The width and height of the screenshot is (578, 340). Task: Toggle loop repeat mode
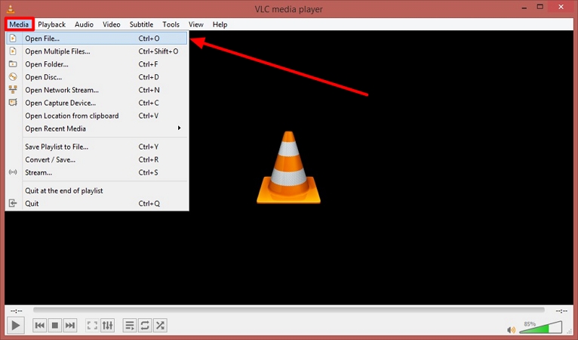pyautogui.click(x=145, y=325)
